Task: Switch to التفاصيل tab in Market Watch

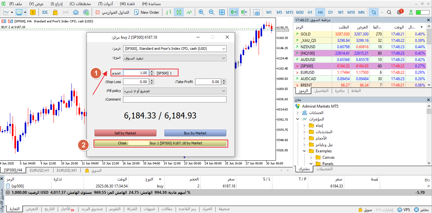Action: (x=321, y=91)
